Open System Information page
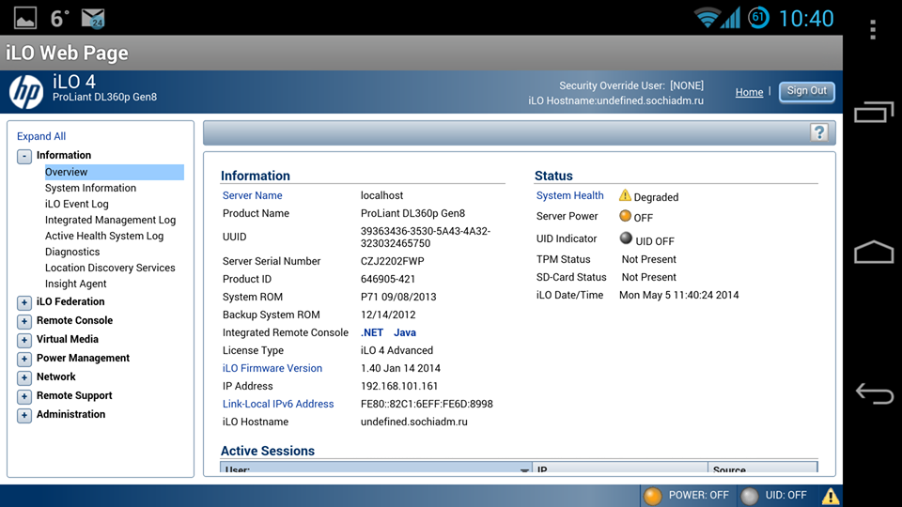The height and width of the screenshot is (507, 902). [90, 188]
